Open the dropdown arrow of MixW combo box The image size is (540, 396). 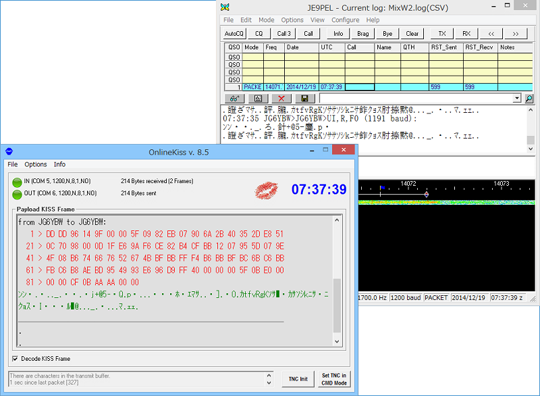click(x=516, y=99)
